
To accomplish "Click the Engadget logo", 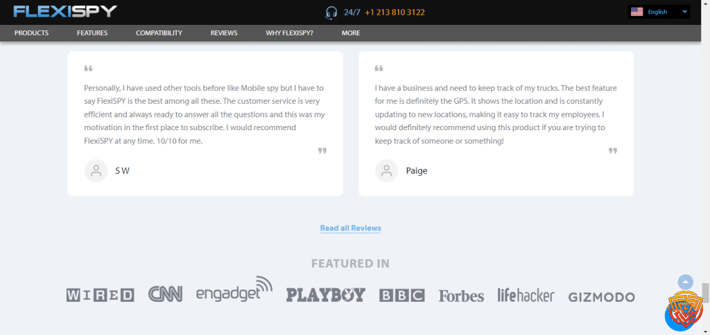I will pyautogui.click(x=234, y=289).
